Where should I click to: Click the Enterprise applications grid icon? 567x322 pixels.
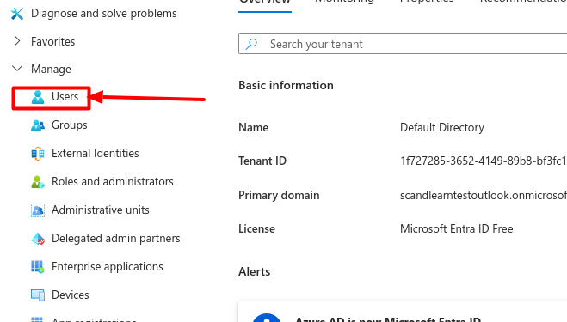[x=38, y=267]
